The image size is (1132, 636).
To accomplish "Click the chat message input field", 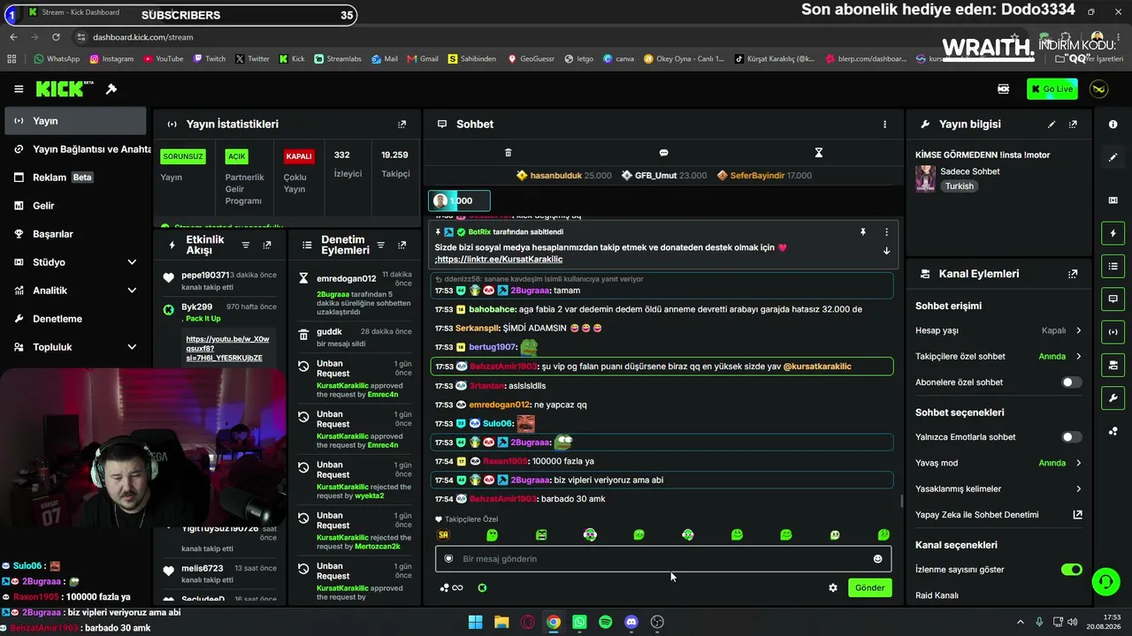I will point(663,558).
